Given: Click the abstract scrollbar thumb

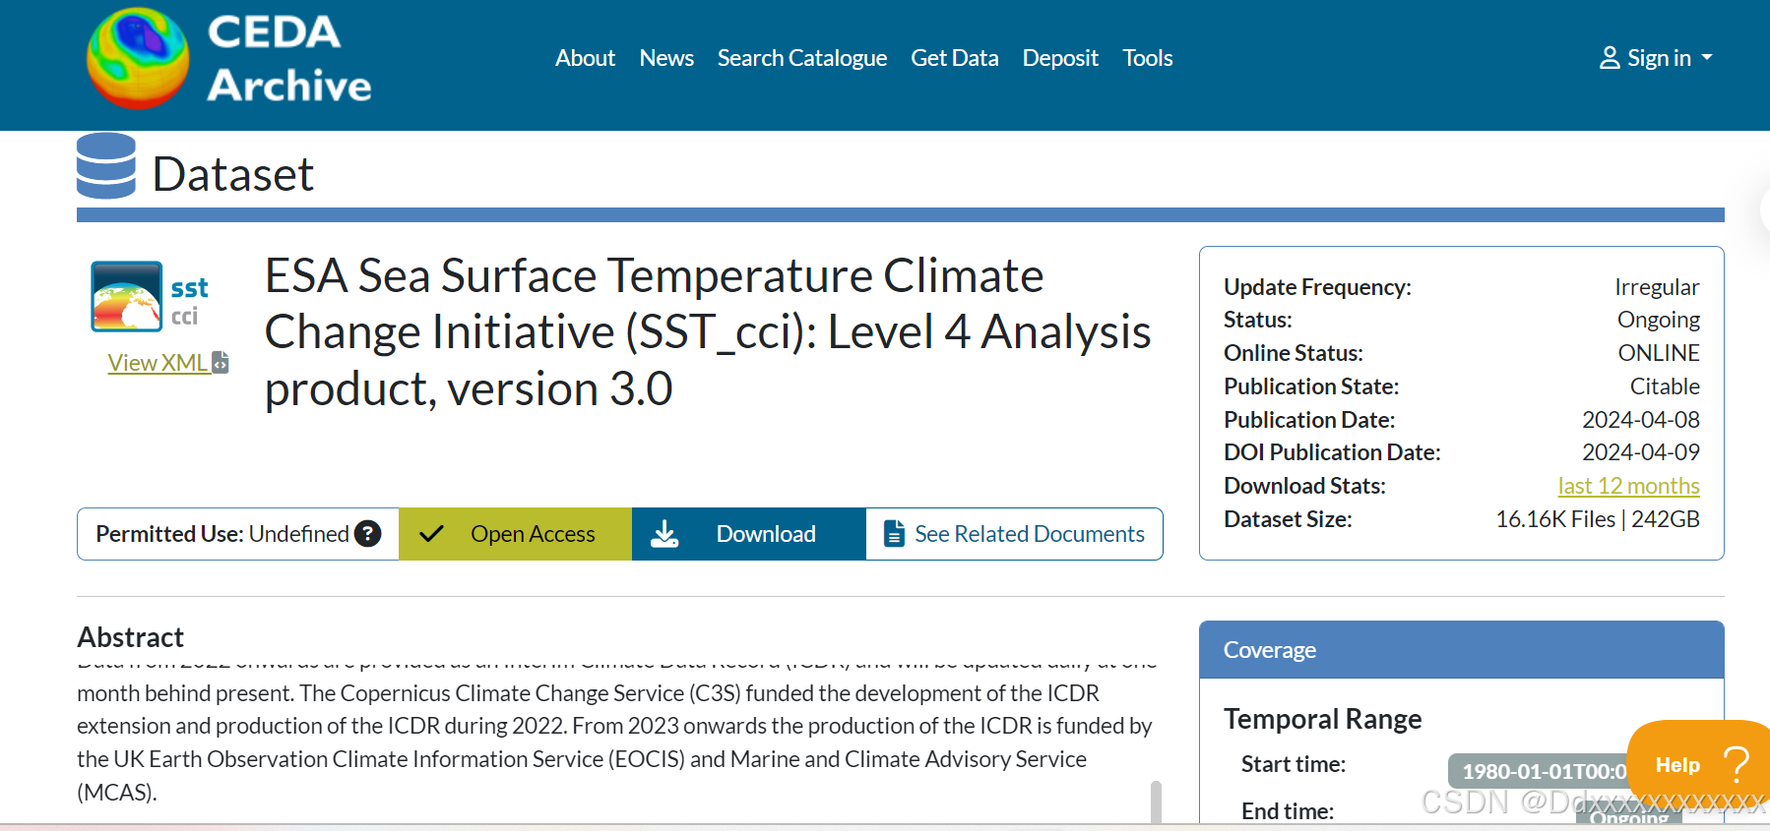Looking at the screenshot, I should tap(1156, 801).
